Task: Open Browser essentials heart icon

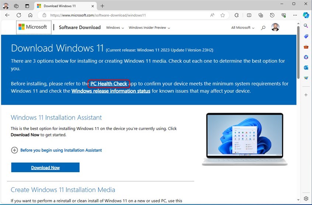Action: (x=284, y=15)
